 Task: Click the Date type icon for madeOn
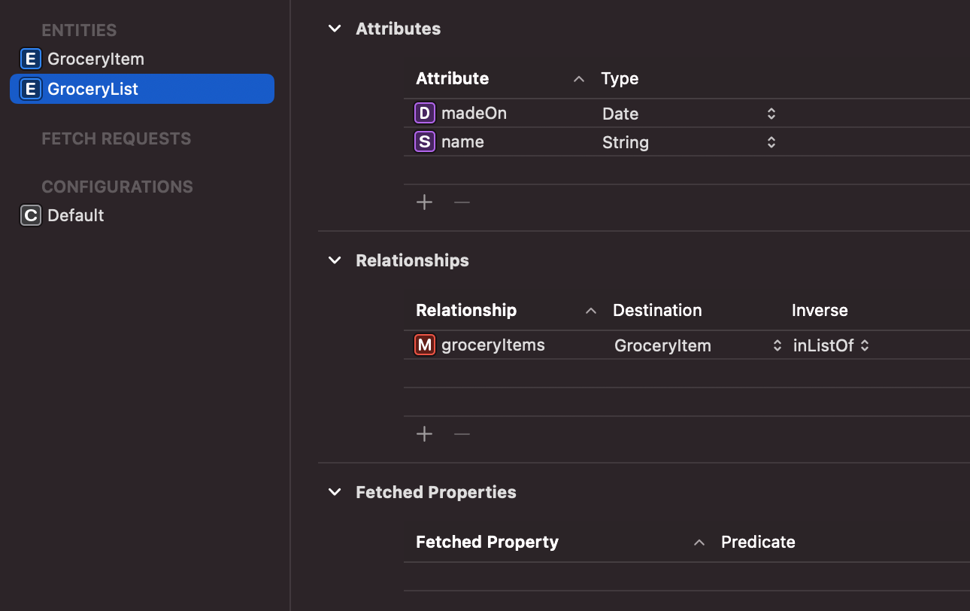tap(425, 114)
